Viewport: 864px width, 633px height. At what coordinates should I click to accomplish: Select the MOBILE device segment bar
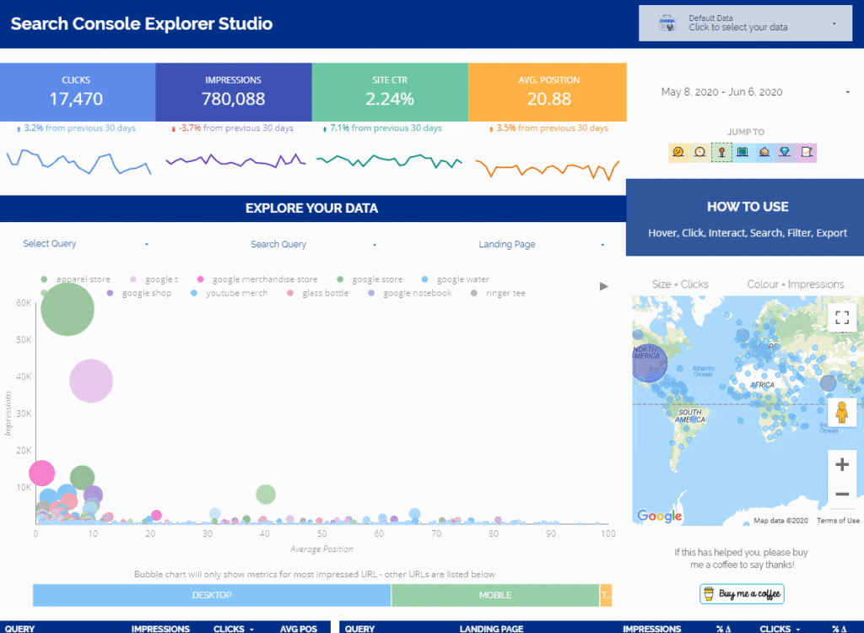point(495,596)
